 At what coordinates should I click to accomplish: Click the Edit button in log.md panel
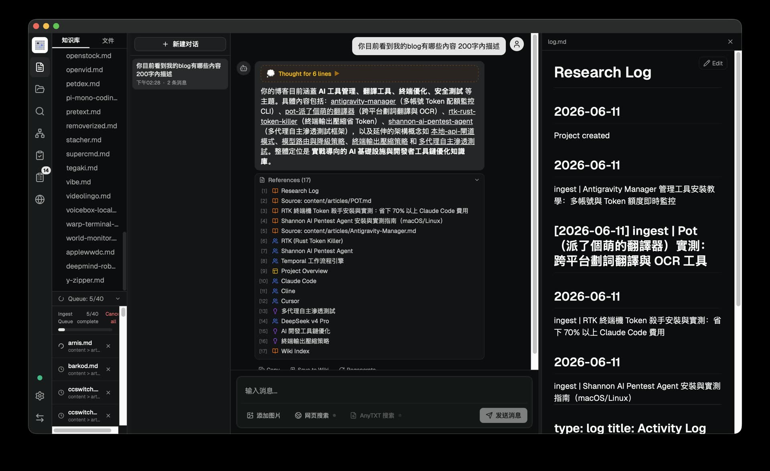point(713,63)
